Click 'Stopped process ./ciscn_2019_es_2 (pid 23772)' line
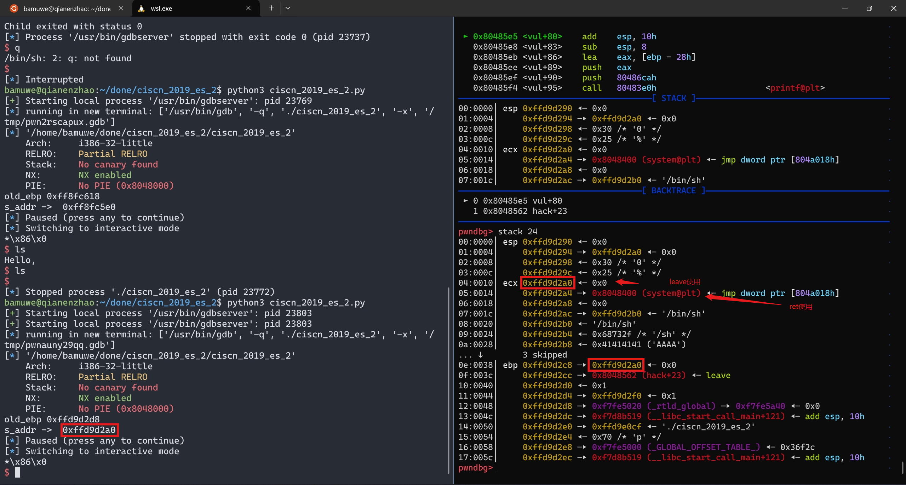 [139, 292]
